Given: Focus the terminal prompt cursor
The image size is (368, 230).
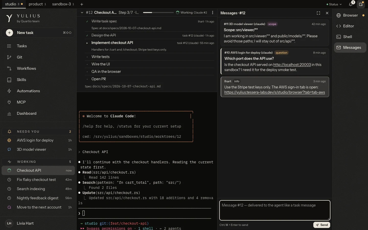Looking at the screenshot, I should coord(84,213).
